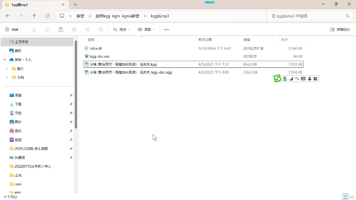Go back to the previous folder
This screenshot has width=356, height=200.
8,16
